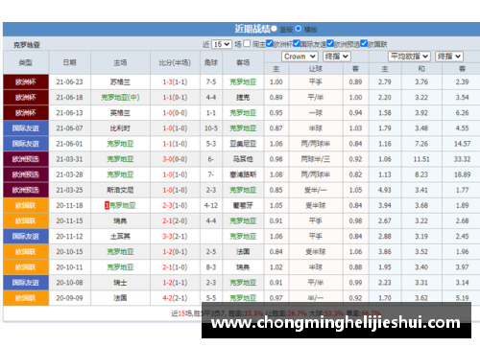This screenshot has height=347, width=480.
Task: Click the 欧洲预选 type cell for 21-03-31
Action: (26, 159)
